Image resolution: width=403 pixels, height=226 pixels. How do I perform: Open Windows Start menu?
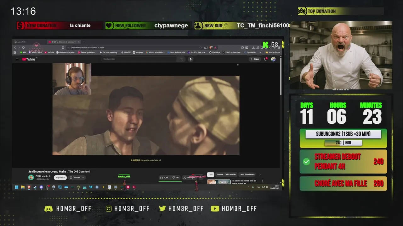pos(16,187)
